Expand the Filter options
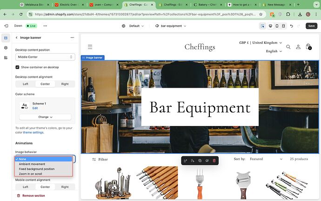The height and width of the screenshot is (201, 321). [x=100, y=159]
